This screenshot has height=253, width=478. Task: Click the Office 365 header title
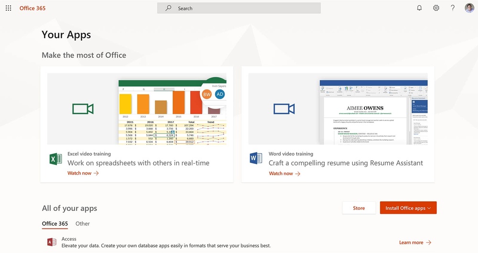pos(33,8)
